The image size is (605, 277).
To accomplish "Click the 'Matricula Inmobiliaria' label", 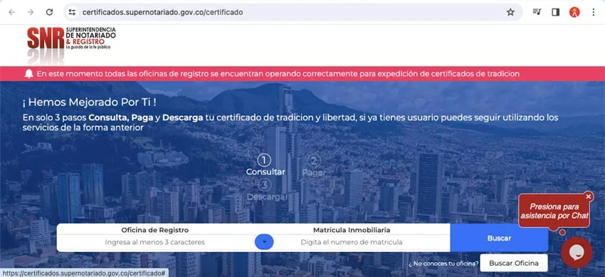I will pyautogui.click(x=352, y=230).
